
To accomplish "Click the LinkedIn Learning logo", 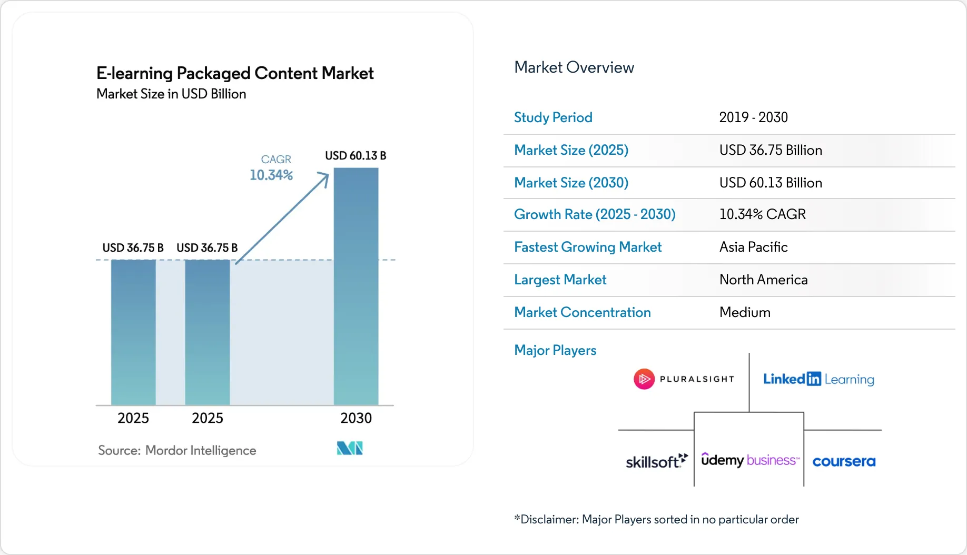I will (x=818, y=379).
